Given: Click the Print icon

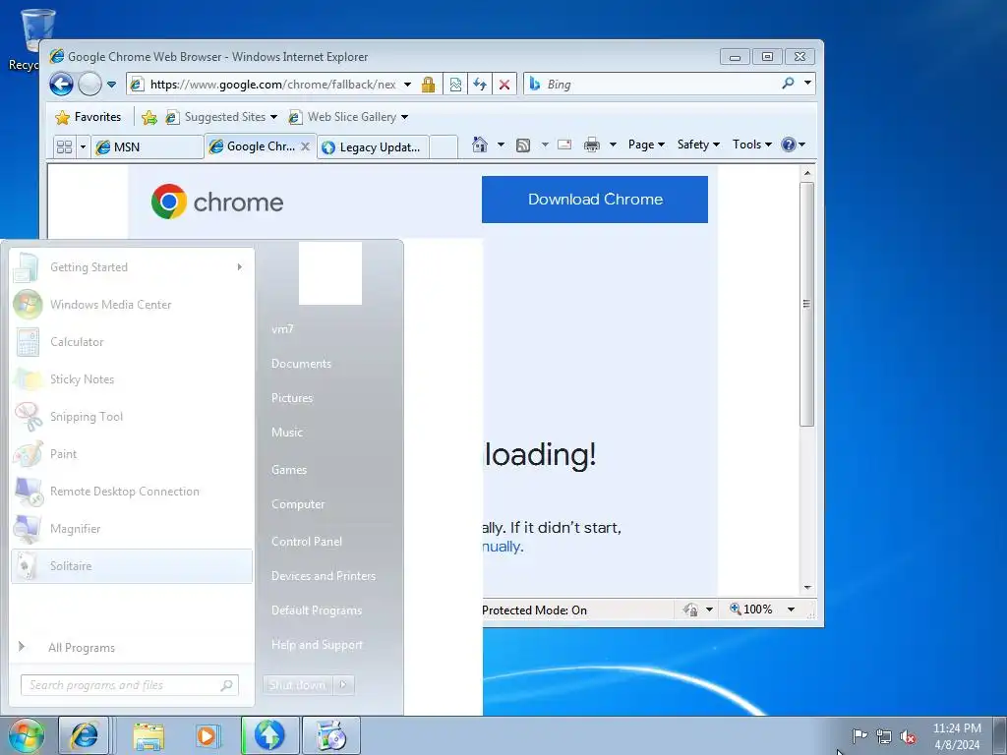Looking at the screenshot, I should [x=591, y=145].
